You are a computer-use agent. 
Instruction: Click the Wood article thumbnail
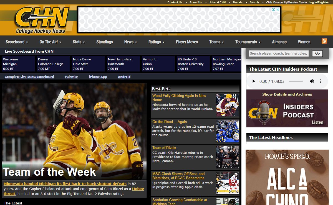pos(228,105)
